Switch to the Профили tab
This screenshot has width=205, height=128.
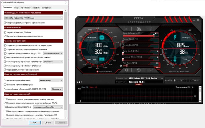point(36,8)
